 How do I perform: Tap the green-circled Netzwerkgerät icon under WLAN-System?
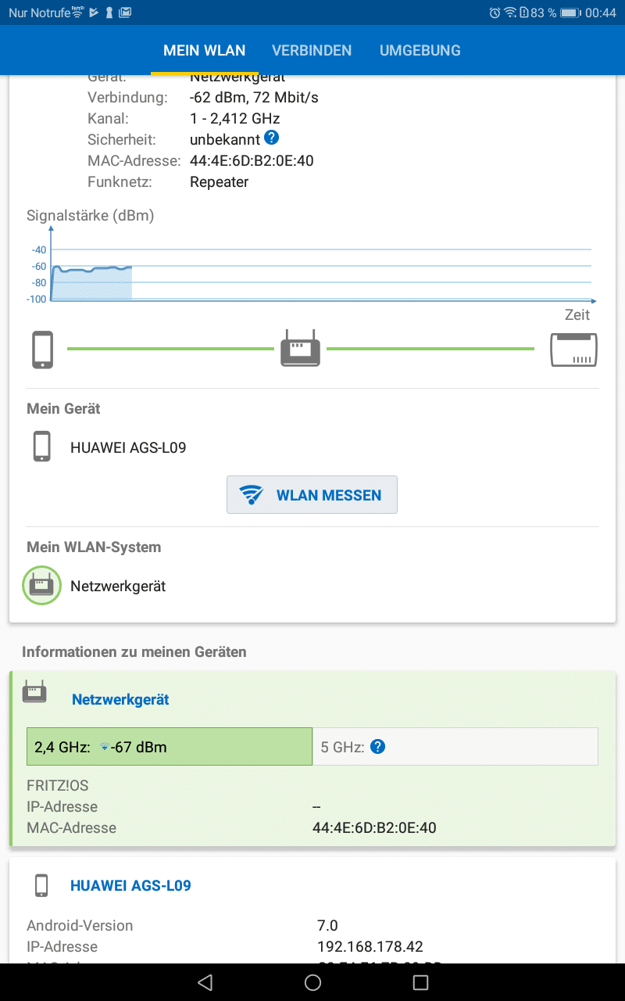click(41, 586)
